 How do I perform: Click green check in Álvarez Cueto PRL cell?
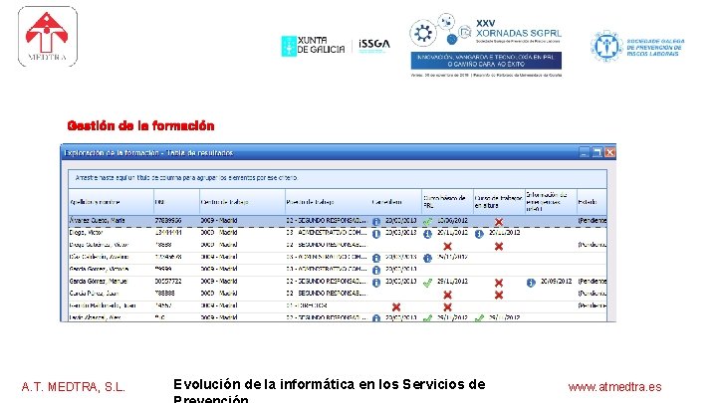[427, 222]
